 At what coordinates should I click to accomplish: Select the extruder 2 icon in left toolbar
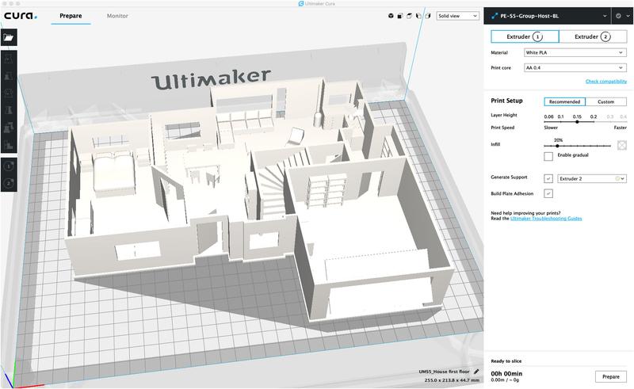coord(9,183)
